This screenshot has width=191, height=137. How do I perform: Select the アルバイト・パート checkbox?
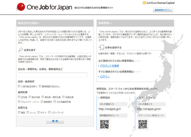click(x=19, y=102)
